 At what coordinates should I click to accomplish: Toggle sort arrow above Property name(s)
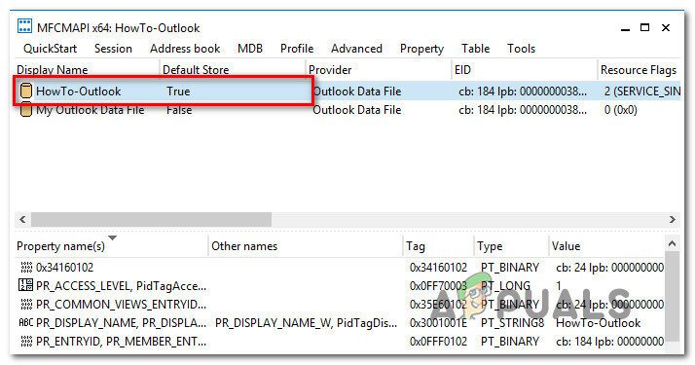point(113,237)
